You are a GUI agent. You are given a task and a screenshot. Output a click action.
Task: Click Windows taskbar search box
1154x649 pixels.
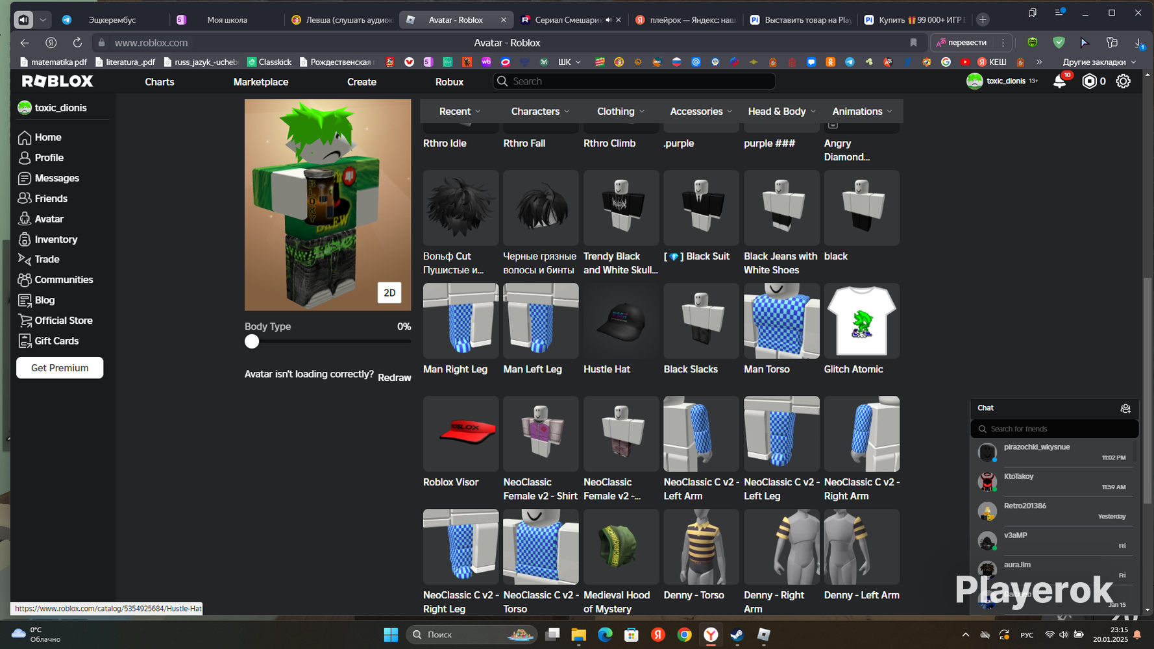pyautogui.click(x=472, y=635)
